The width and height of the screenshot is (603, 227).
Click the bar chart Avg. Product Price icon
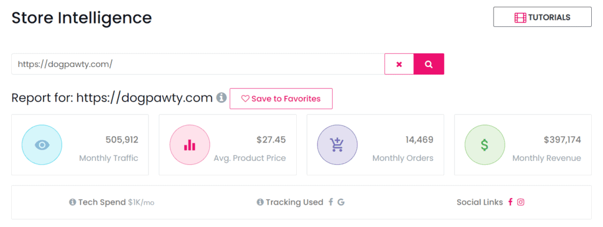coord(190,145)
